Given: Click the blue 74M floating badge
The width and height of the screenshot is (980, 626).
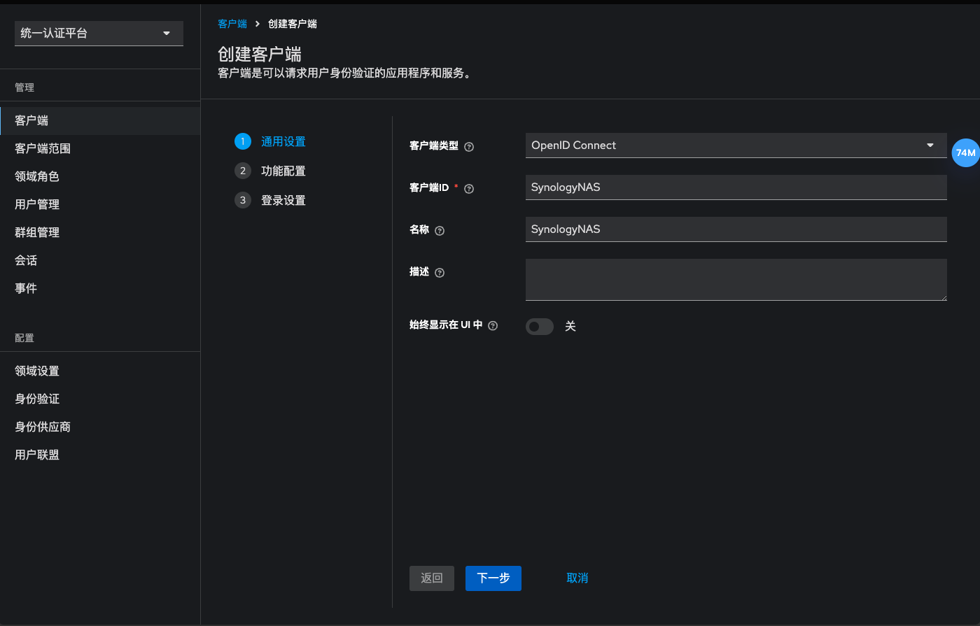Looking at the screenshot, I should point(965,152).
